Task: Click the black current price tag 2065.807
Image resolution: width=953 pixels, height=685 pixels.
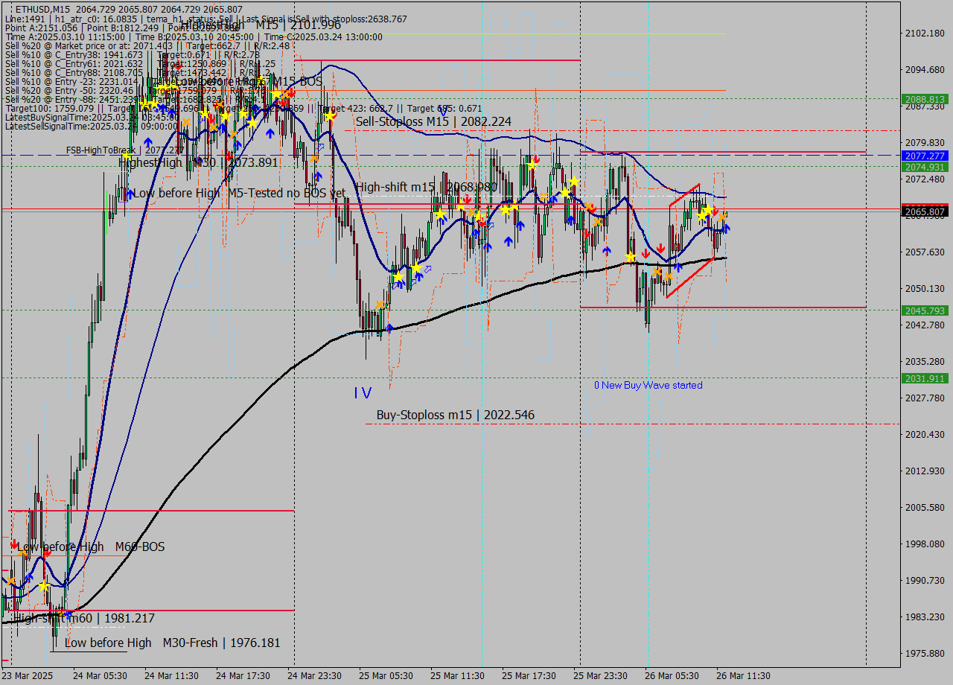Action: (x=924, y=212)
